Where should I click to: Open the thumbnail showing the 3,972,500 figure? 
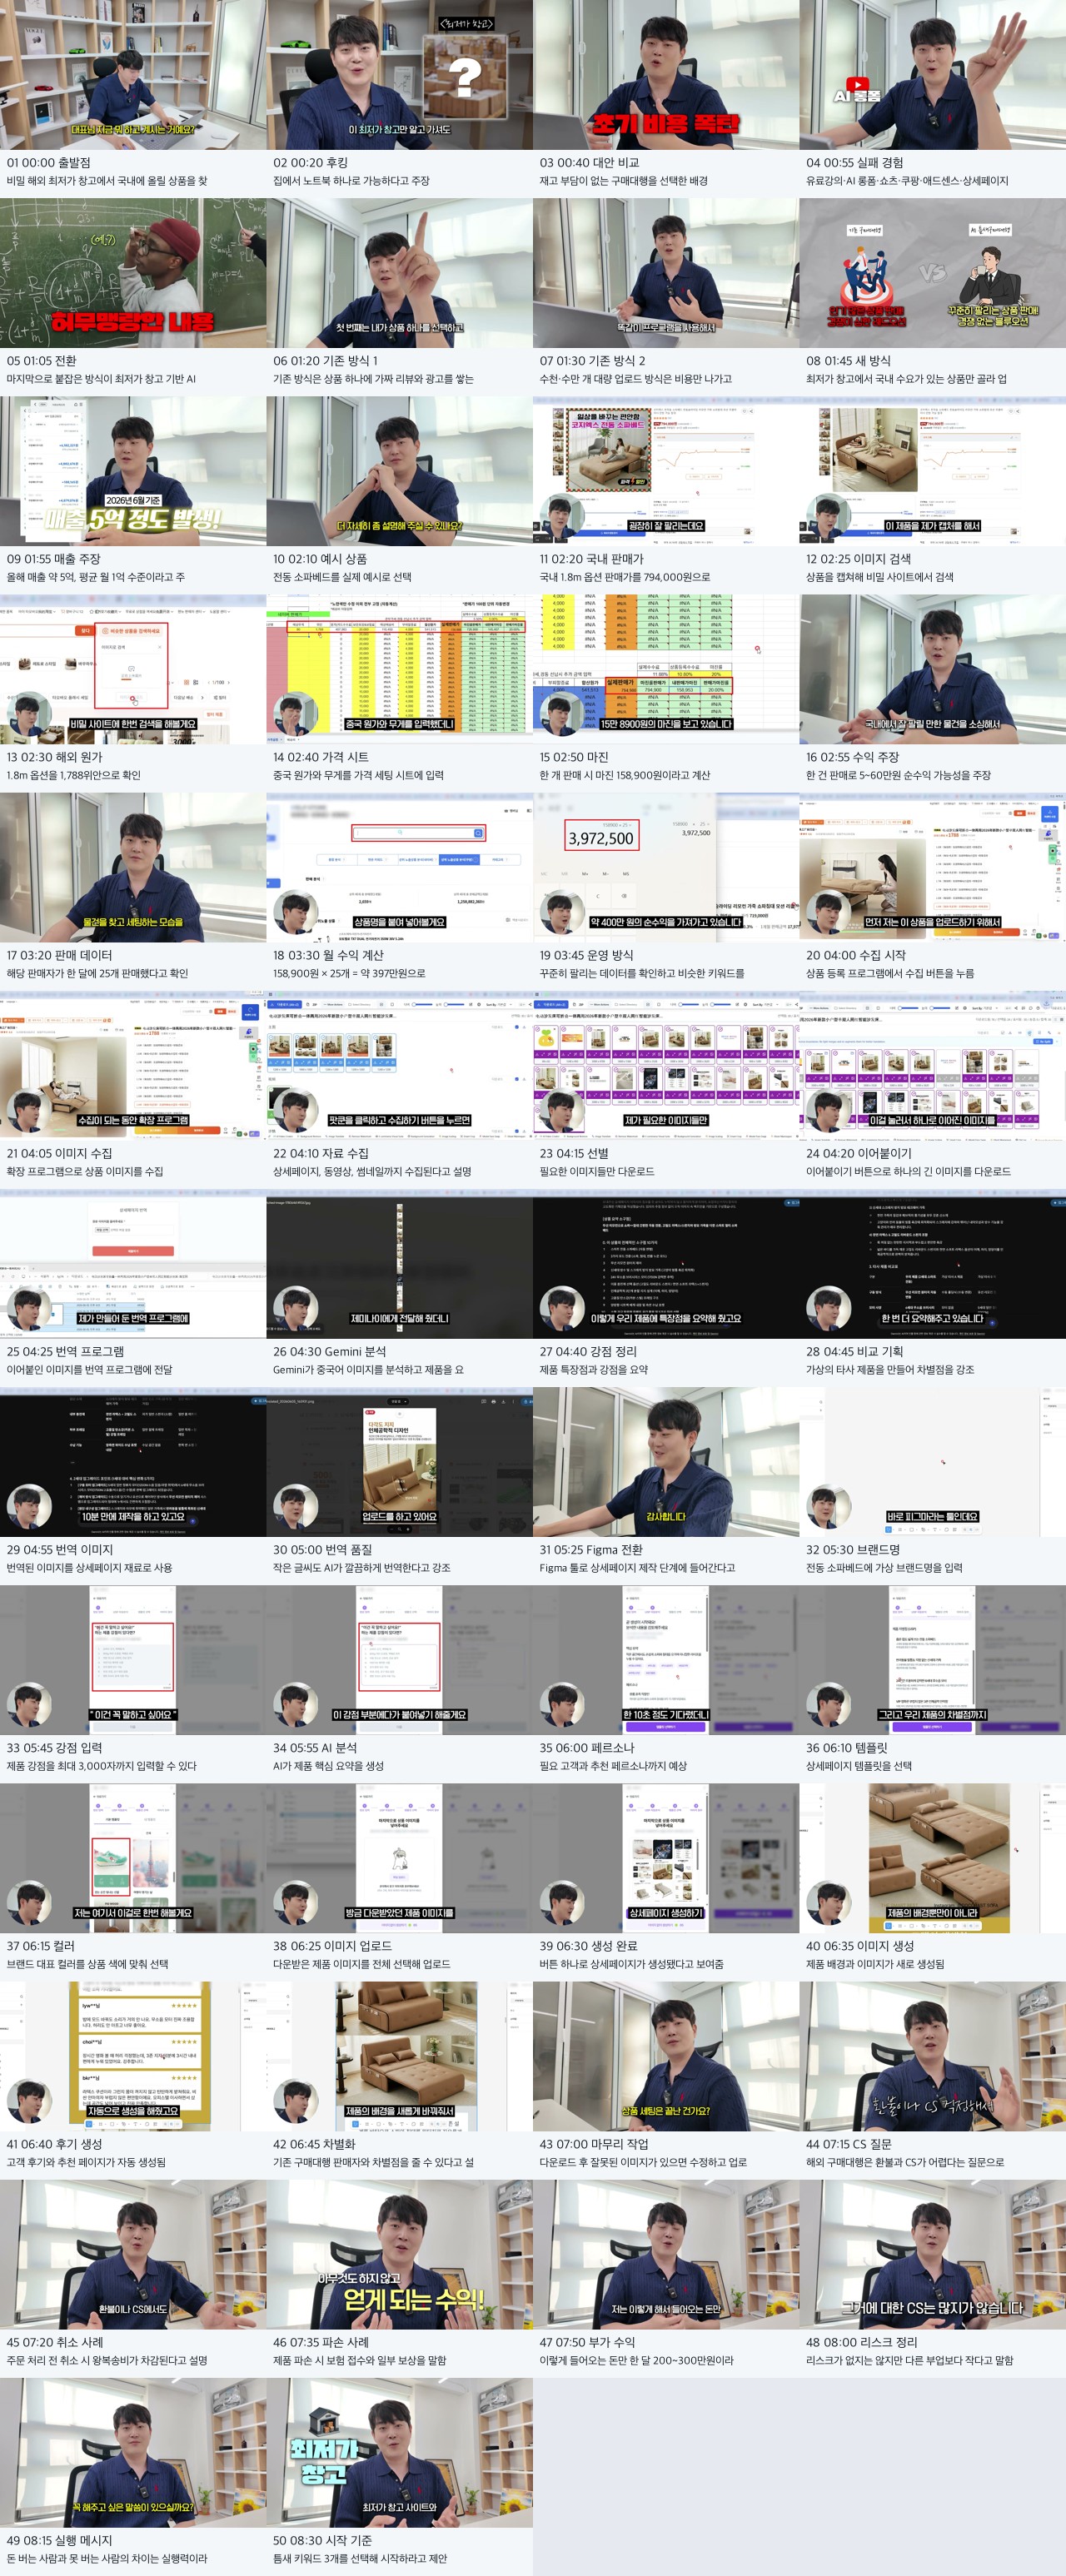click(x=666, y=867)
